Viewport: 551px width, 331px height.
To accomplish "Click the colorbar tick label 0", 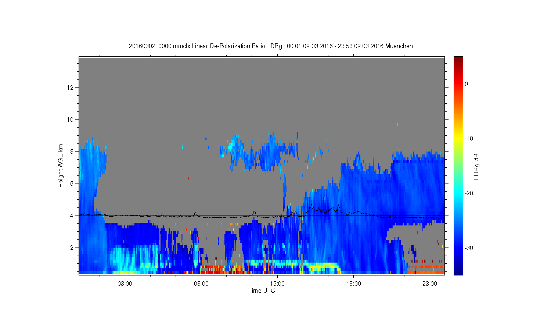I will tap(467, 84).
